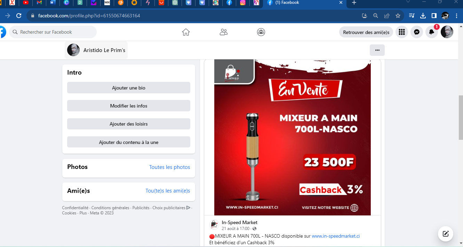The height and width of the screenshot is (247, 463).
Task: Open the notifications bell icon
Action: coord(431,32)
